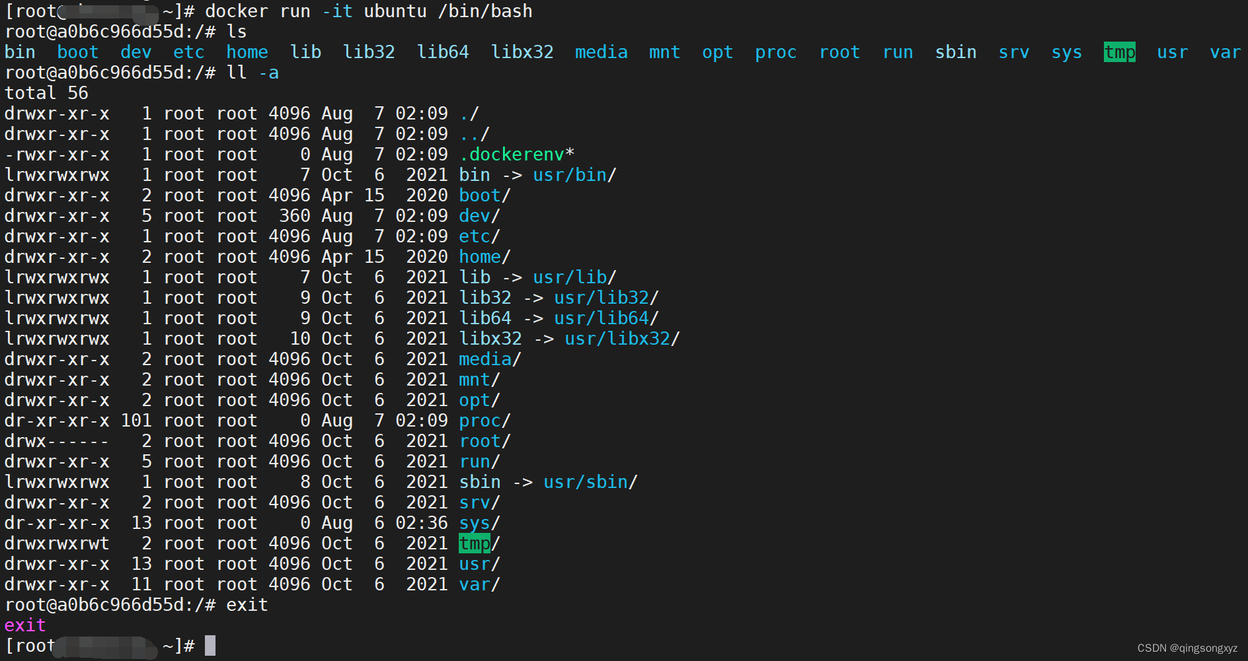Click 'drwx------' permissions of root row
This screenshot has height=661, width=1248.
(57, 441)
